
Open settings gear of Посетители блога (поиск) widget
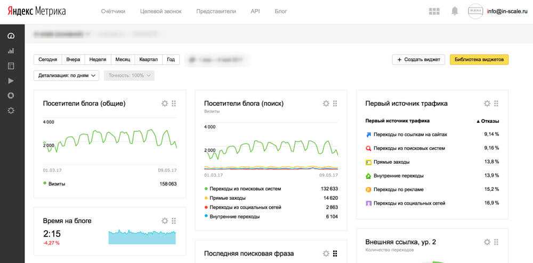[326, 104]
